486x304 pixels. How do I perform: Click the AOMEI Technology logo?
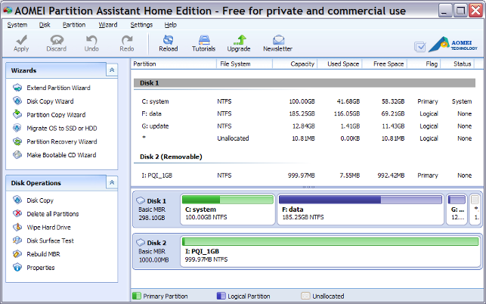tap(453, 45)
